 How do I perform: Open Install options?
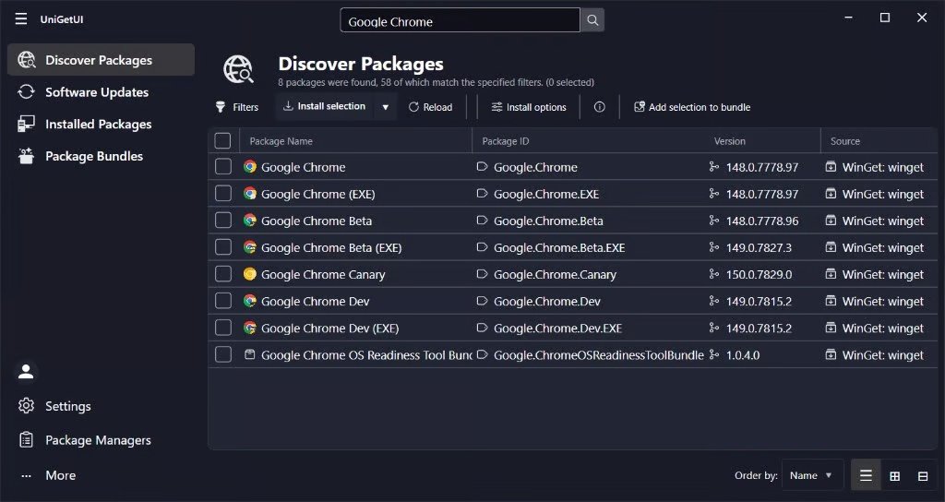coord(529,107)
